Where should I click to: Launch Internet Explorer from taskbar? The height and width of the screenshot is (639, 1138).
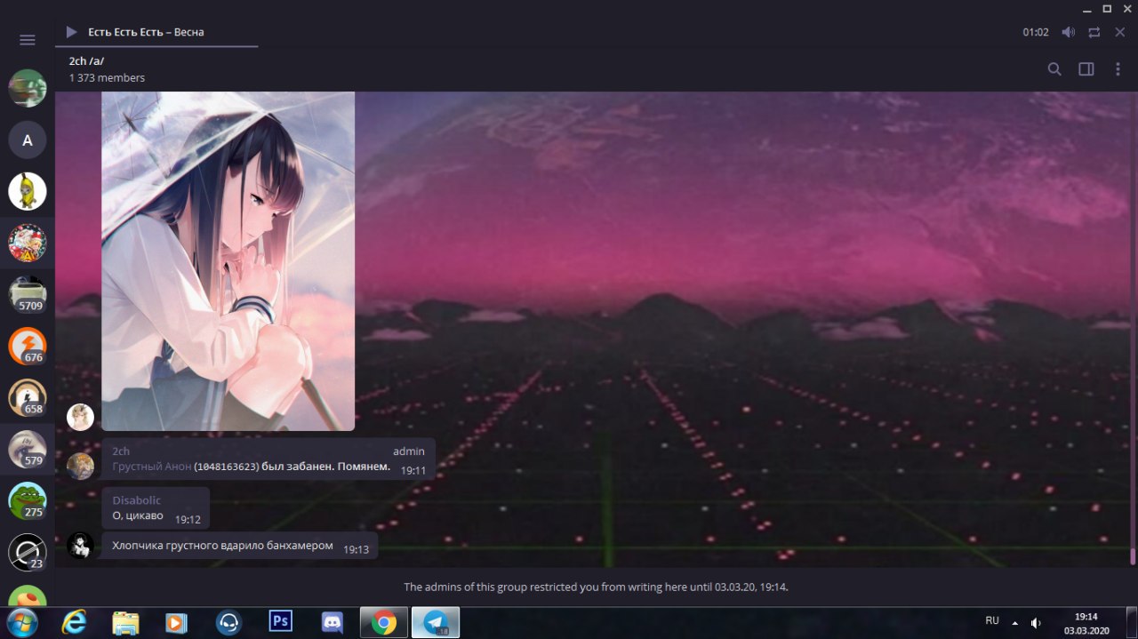[74, 622]
